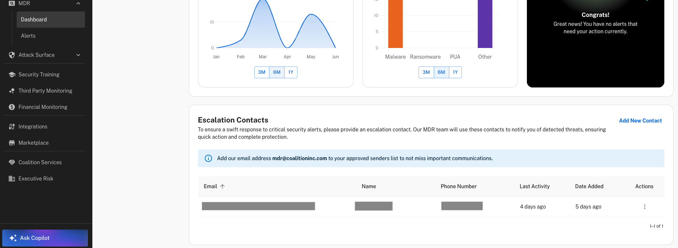Click the PUA axis label
Screen dimensions: 678x248
(455, 57)
